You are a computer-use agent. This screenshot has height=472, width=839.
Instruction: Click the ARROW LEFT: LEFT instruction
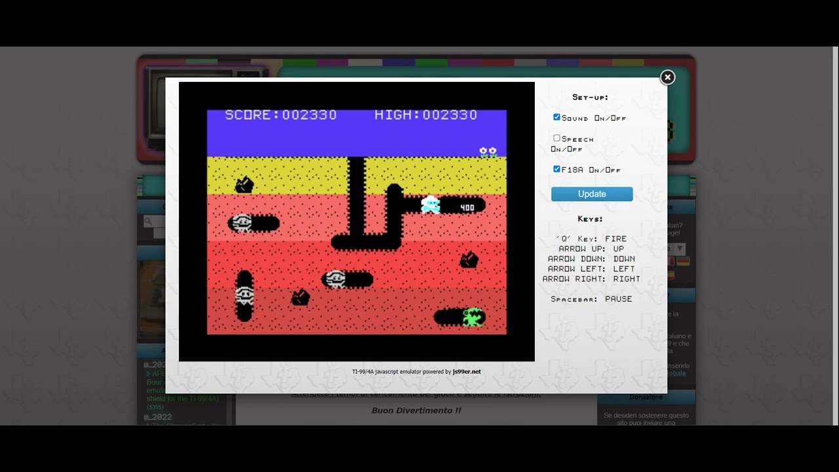591,269
